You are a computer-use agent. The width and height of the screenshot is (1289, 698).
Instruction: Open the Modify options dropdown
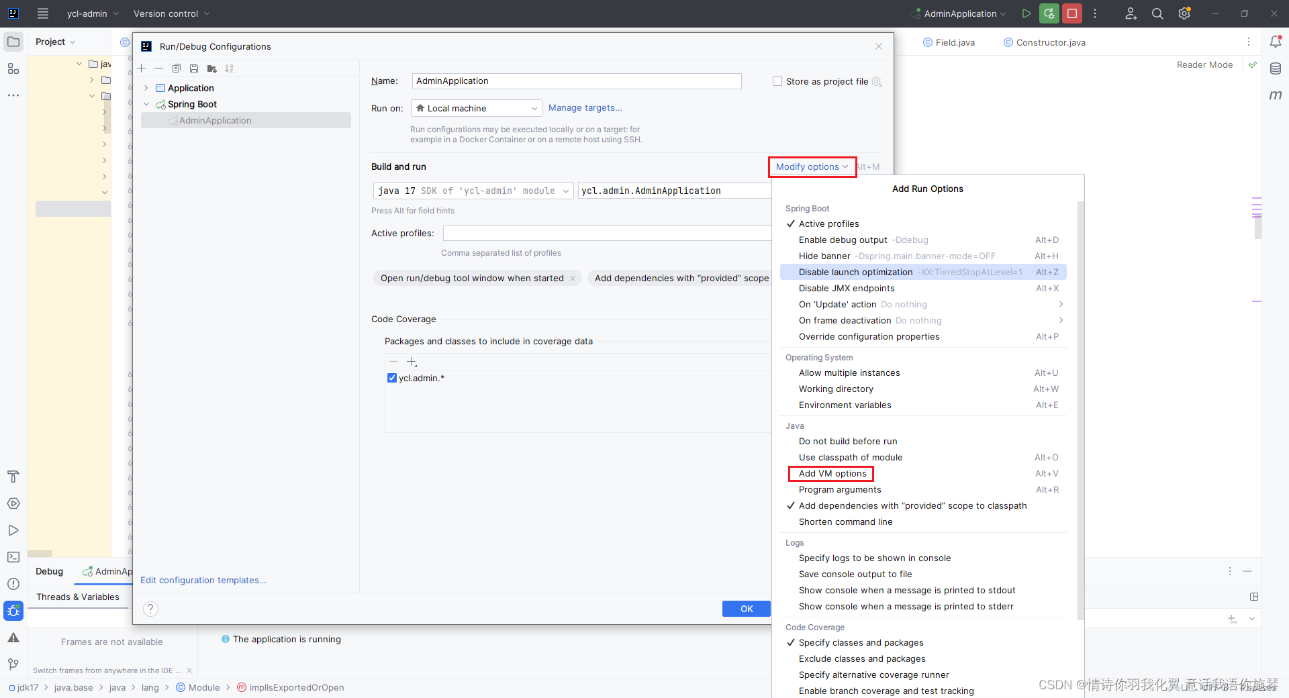tap(812, 166)
